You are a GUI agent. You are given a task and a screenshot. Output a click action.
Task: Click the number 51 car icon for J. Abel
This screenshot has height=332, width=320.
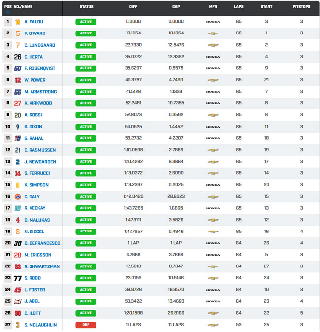(x=18, y=301)
